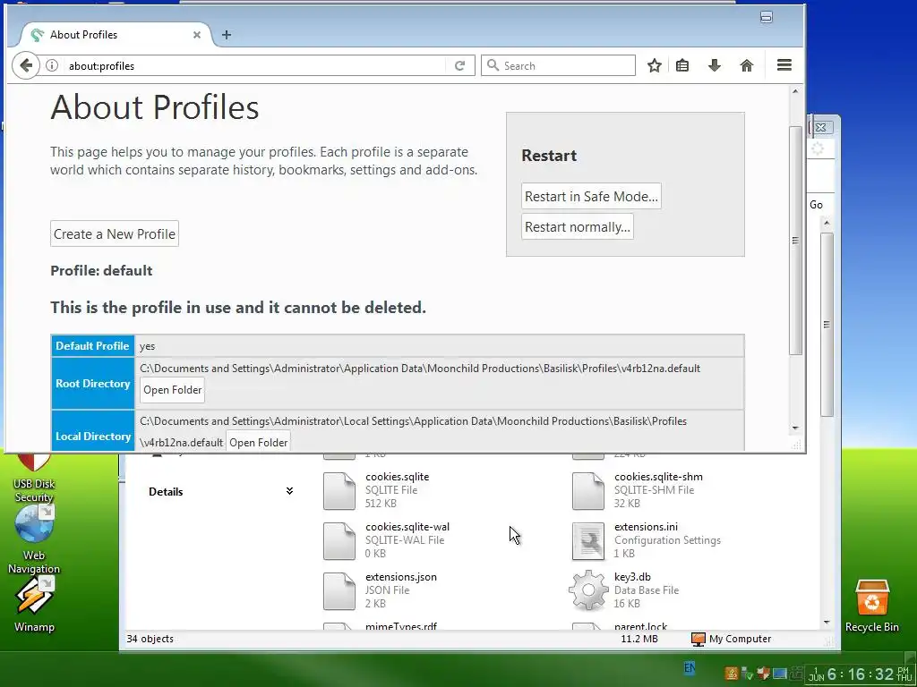This screenshot has height=687, width=917.
Task: Click the Profile: default heading text
Action: 101,270
